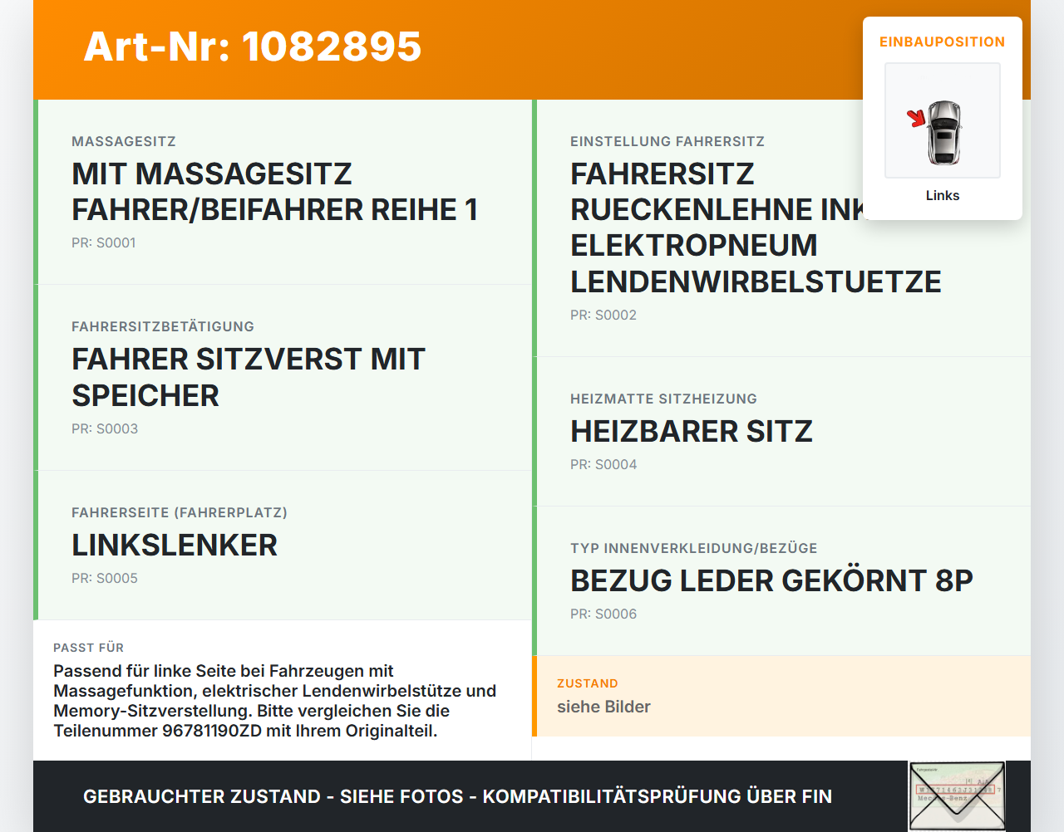The width and height of the screenshot is (1064, 832).
Task: Click PR: S0002 code
Action: click(x=603, y=315)
